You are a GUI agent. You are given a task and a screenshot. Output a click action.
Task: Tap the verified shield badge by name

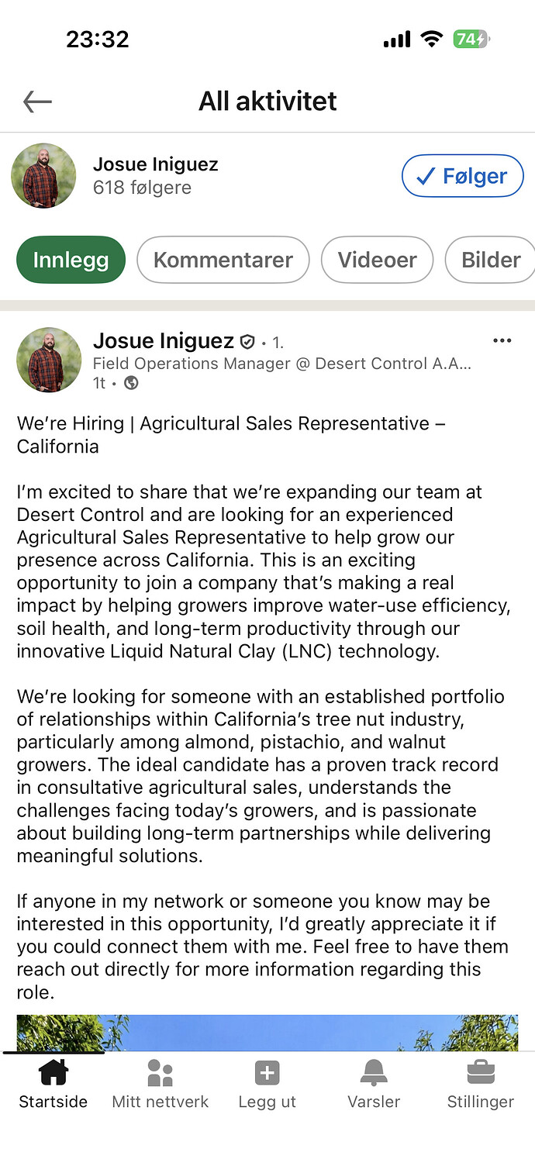pos(247,341)
